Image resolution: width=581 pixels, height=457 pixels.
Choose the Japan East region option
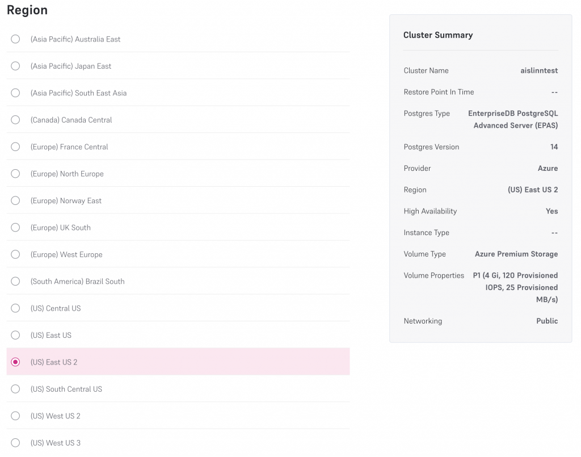tap(15, 66)
